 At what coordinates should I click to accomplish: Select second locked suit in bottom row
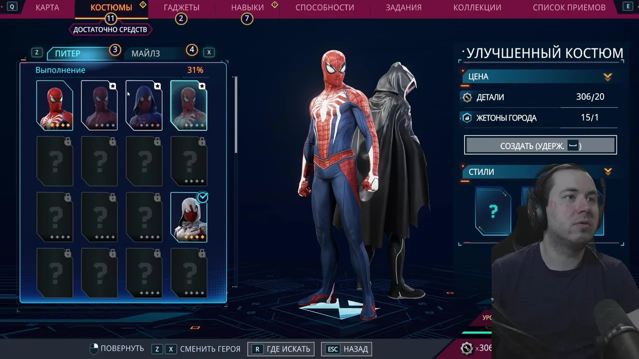[x=99, y=273]
